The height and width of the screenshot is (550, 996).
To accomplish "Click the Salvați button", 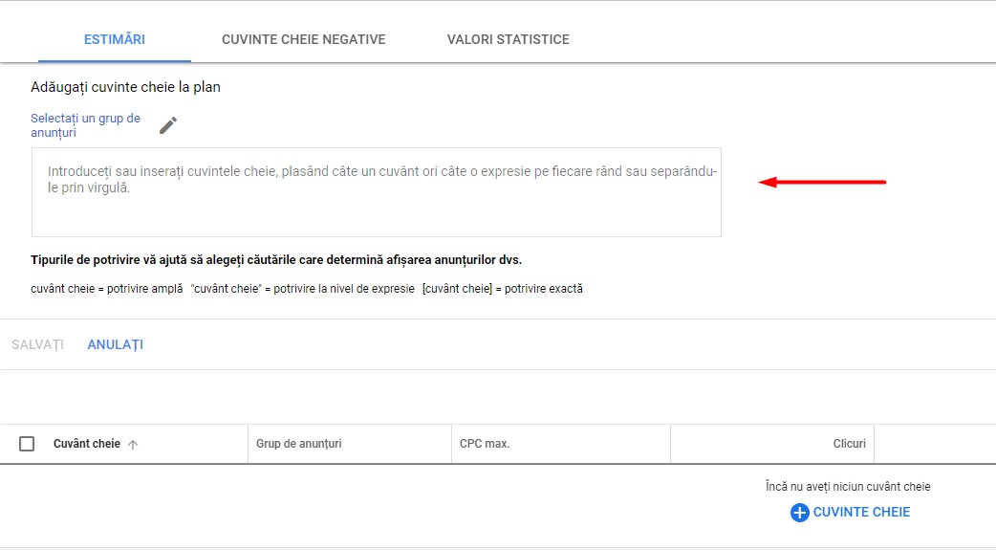I will [x=37, y=344].
